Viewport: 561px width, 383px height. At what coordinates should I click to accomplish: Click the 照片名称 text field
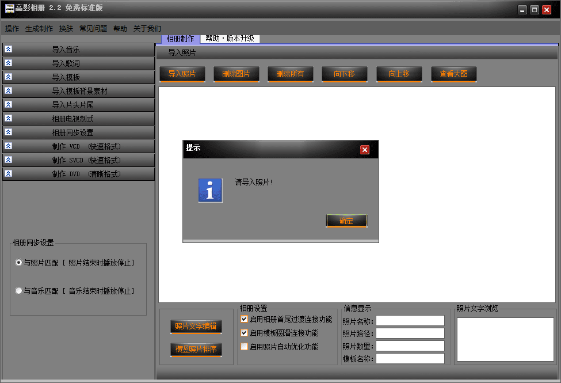tap(410, 321)
